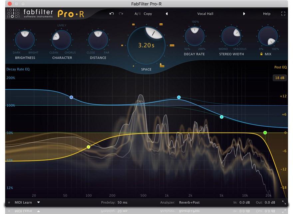Open the 18 dB range dropdown

(x=280, y=78)
